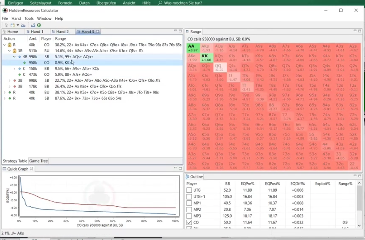
Task: Tick the MP3 player checkbox
Action: pos(189,216)
